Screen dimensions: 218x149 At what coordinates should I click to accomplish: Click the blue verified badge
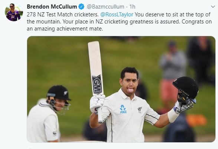pyautogui.click(x=81, y=7)
